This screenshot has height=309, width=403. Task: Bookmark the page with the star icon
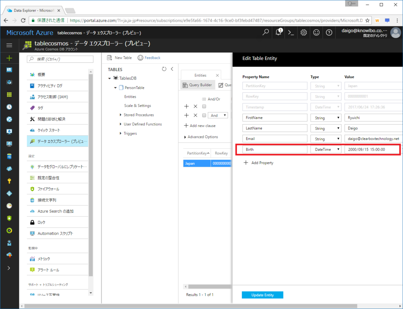(x=368, y=20)
